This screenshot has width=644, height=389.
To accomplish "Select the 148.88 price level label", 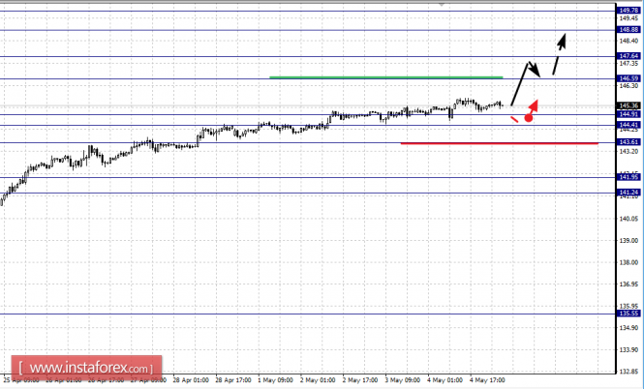I will coord(629,30).
